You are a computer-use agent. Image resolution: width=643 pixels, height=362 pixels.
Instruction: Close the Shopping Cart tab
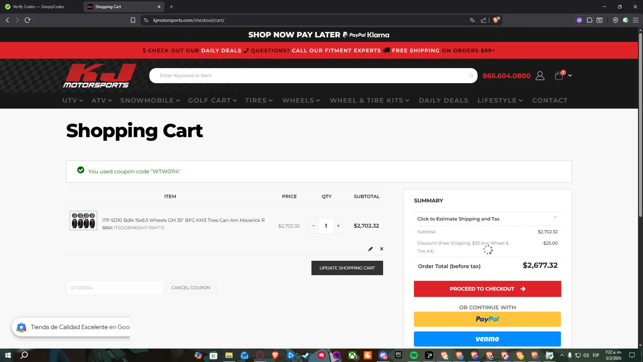point(159,7)
